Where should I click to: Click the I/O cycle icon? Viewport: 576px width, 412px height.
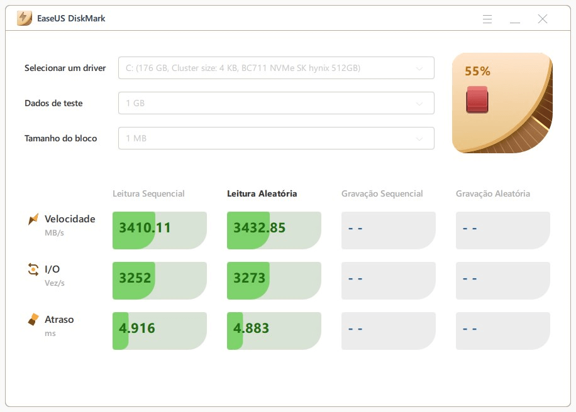(x=33, y=269)
